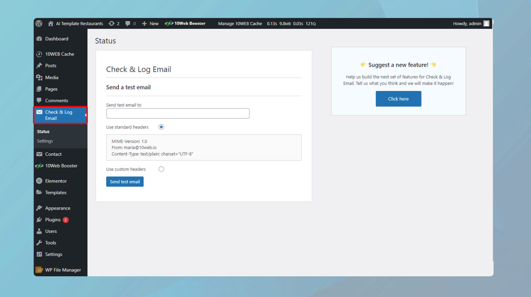This screenshot has width=531, height=297.
Task: Select the Status submenu item
Action: pyautogui.click(x=43, y=131)
